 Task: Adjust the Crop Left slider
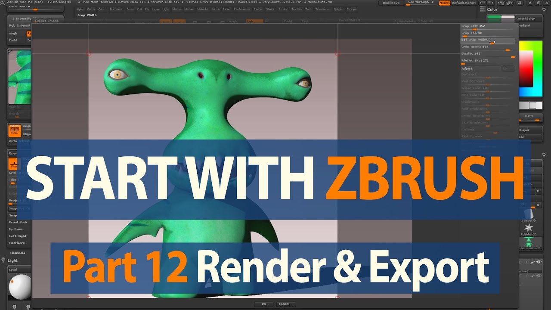(488, 27)
